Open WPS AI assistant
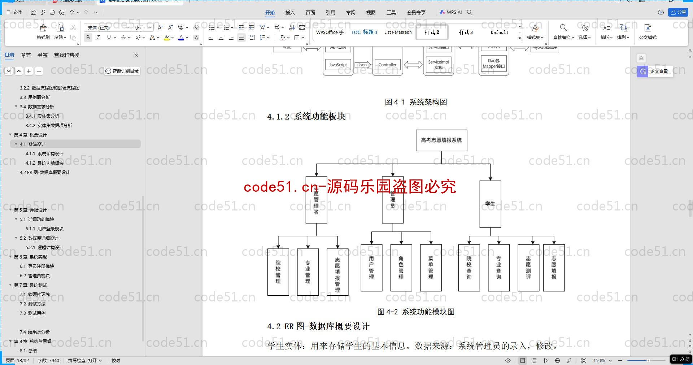Viewport: 693px width, 365px height. point(451,12)
